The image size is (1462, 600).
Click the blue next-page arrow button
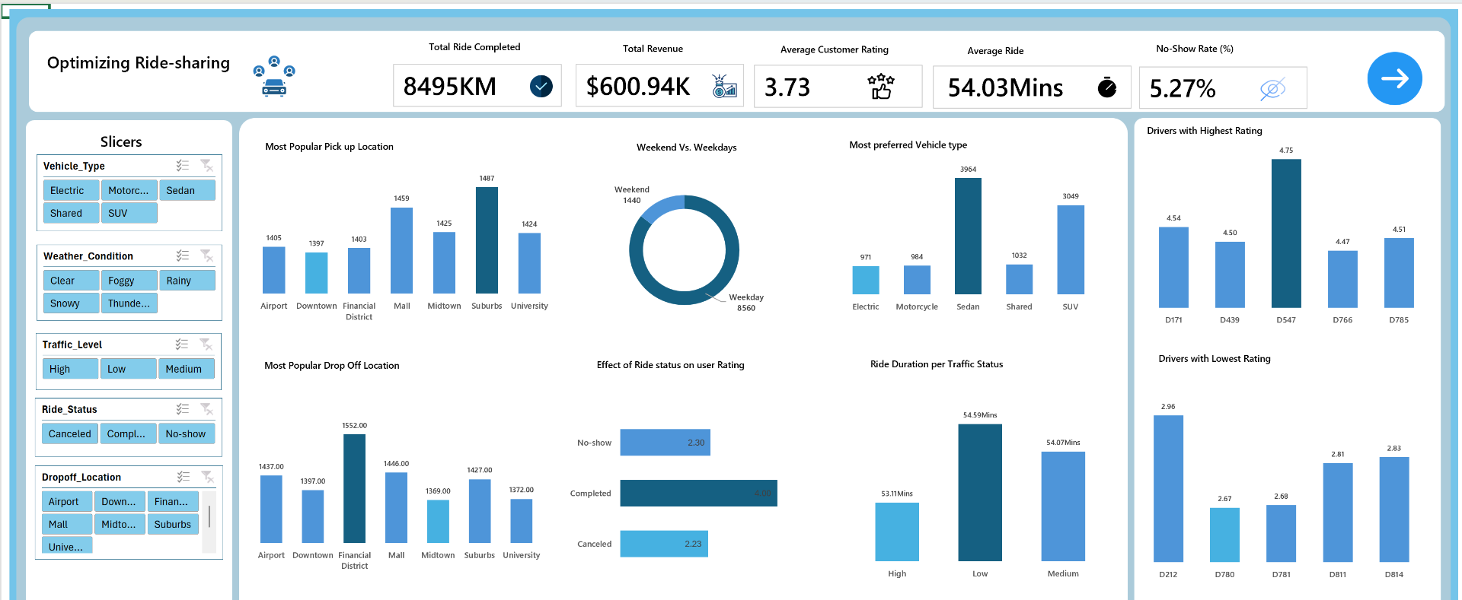coord(1394,78)
